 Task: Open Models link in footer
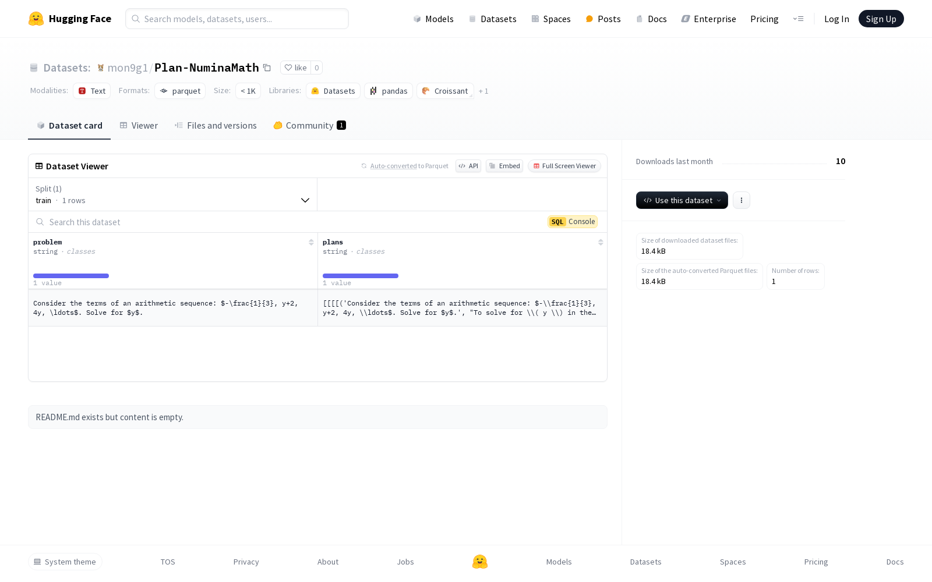coord(559,562)
